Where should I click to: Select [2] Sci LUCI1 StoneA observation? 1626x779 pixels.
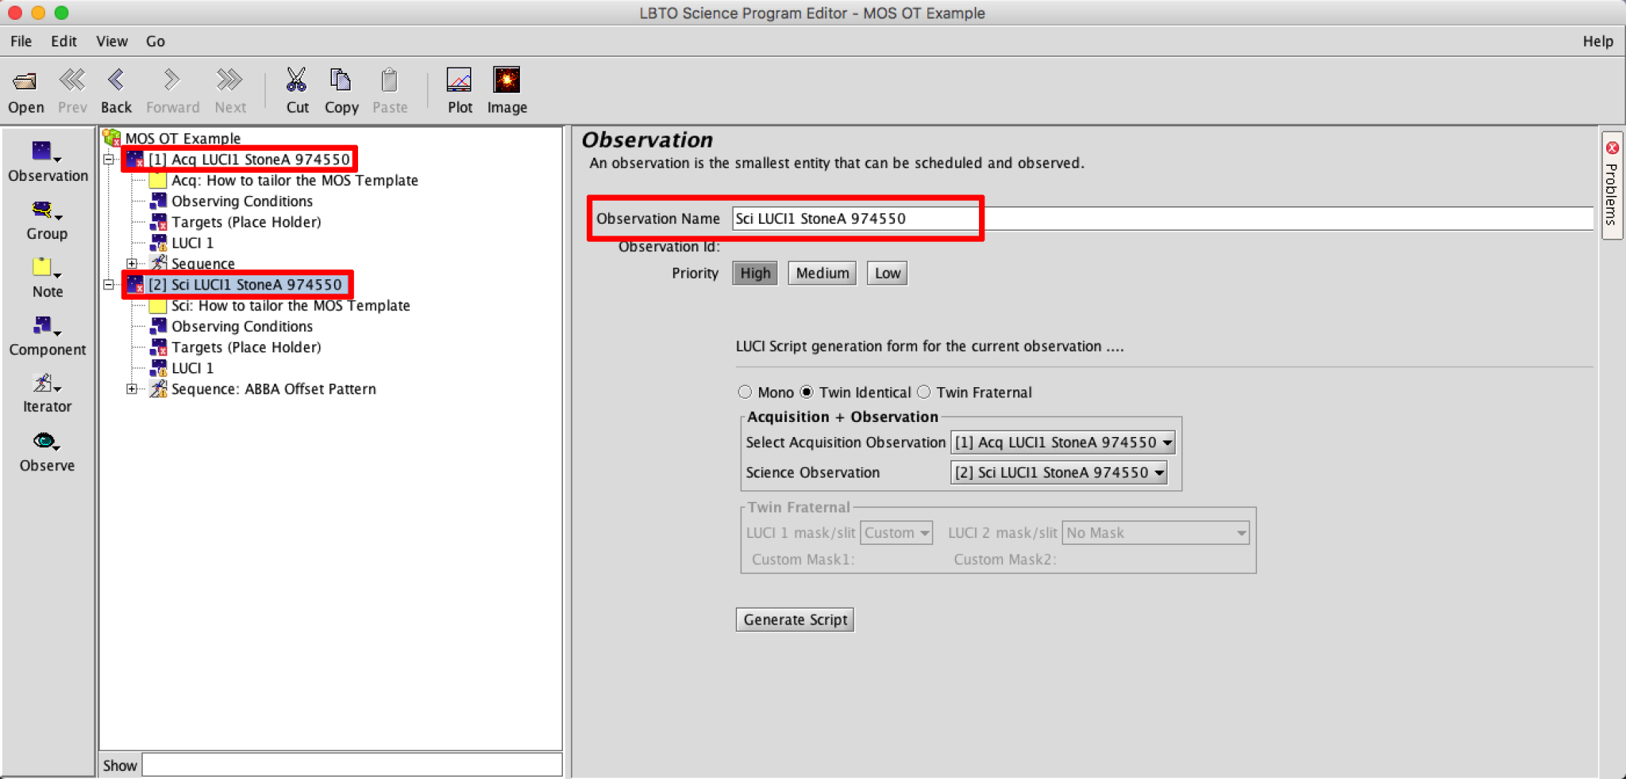pos(245,285)
